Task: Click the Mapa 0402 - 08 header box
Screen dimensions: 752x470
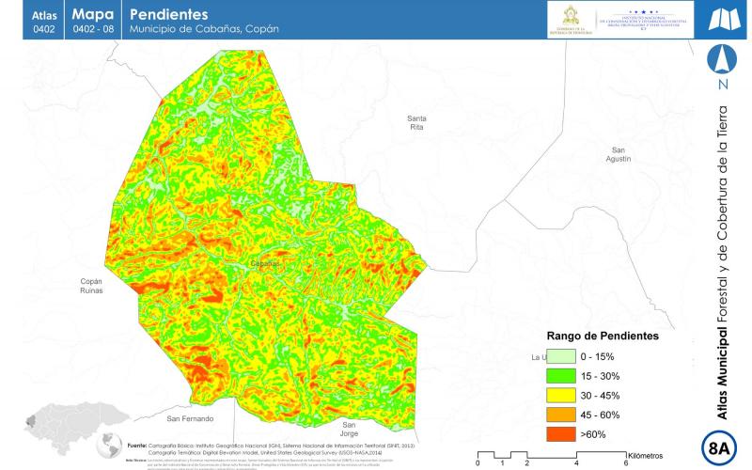Action: tap(93, 20)
